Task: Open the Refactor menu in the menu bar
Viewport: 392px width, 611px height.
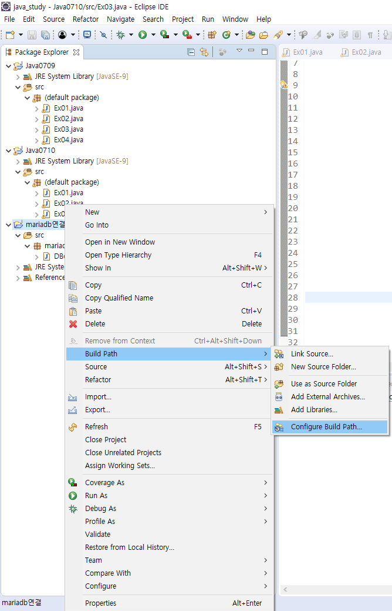Action: point(86,19)
